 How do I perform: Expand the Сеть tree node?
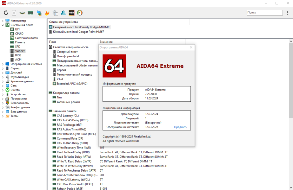(3, 85)
